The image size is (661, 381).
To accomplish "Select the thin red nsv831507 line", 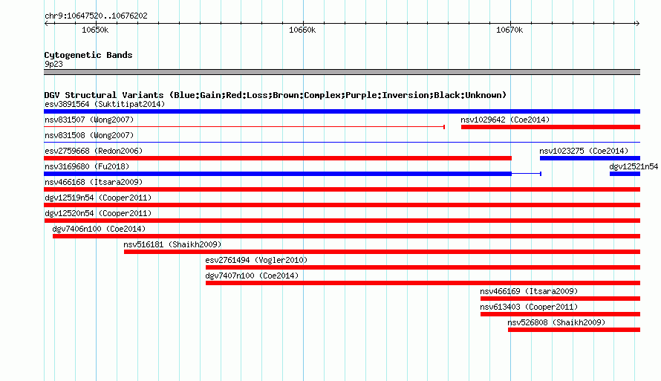I will pyautogui.click(x=244, y=127).
